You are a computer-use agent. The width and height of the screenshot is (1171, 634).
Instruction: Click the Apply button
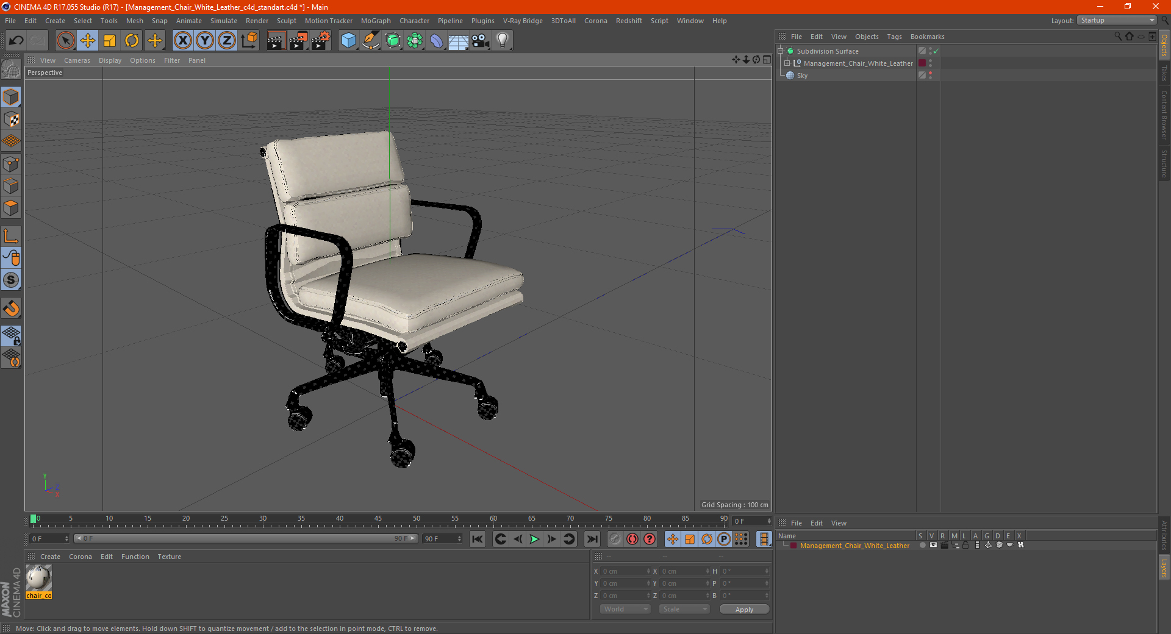tap(744, 610)
